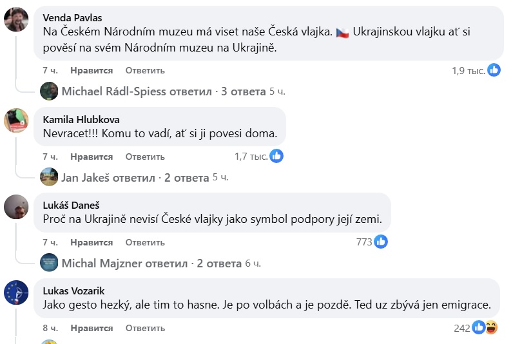
Task: Click Kamila Hlubkova profile avatar
Action: coord(16,120)
